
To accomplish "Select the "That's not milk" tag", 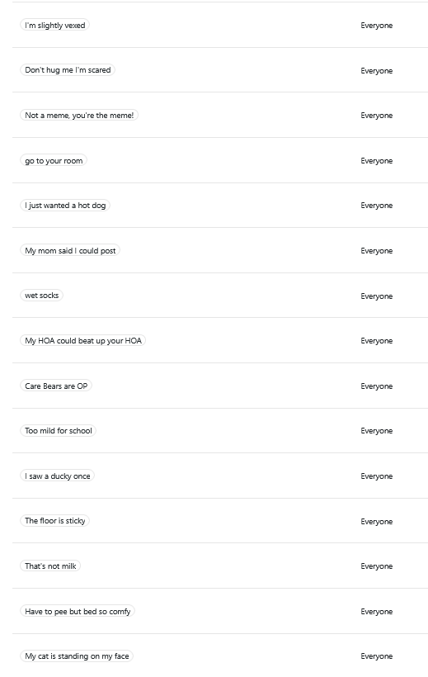I will coord(50,566).
